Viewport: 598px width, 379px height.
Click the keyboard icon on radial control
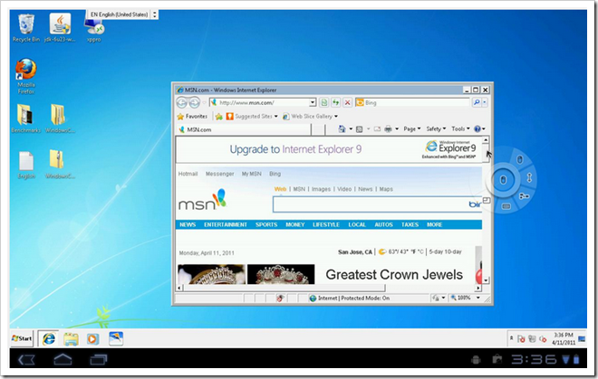coord(506,206)
